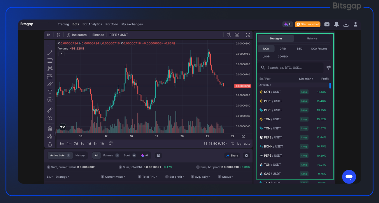Enable magnet mode on the chart
The height and width of the screenshot is (203, 379).
tap(50, 128)
